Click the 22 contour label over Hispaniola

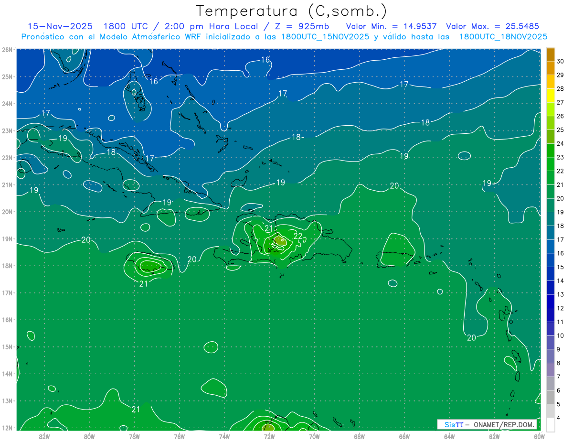point(298,236)
